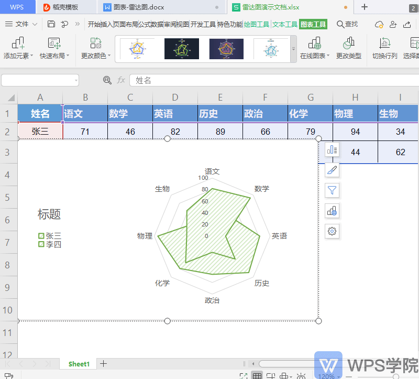Click the zoom magnifier icon beside fx

(107, 80)
